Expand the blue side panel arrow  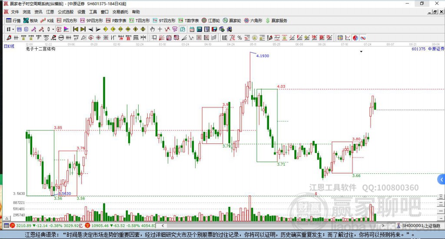click(442, 179)
